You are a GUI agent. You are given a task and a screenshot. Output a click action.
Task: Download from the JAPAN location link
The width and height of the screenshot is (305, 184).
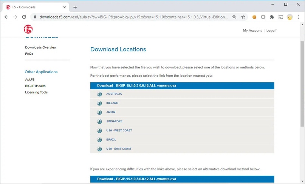tap(111, 112)
